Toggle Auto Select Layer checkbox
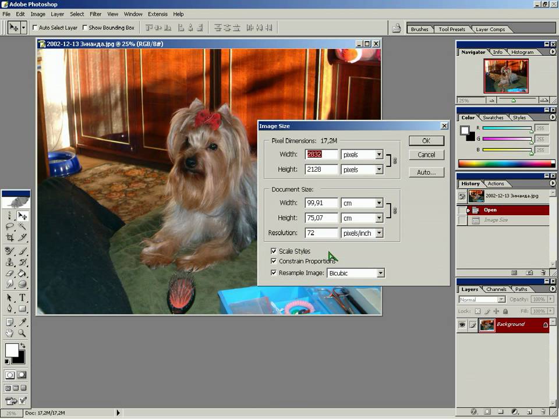 (35, 27)
